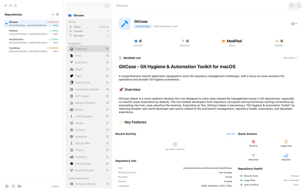Image resolution: width=305 pixels, height=190 pixels.
Task: Open Analytics quick action
Action: coord(286,157)
